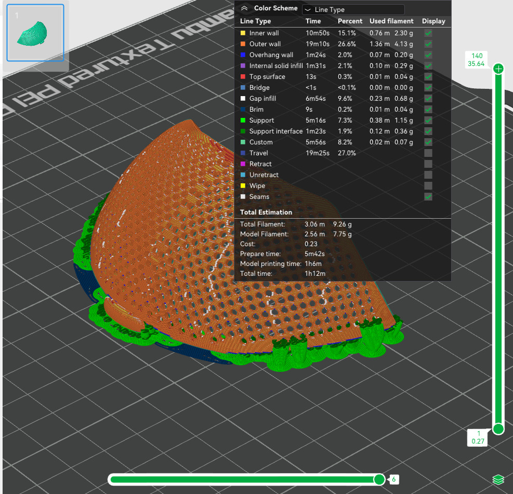Enable Unretract display checkbox
Image resolution: width=513 pixels, height=494 pixels.
tap(428, 175)
